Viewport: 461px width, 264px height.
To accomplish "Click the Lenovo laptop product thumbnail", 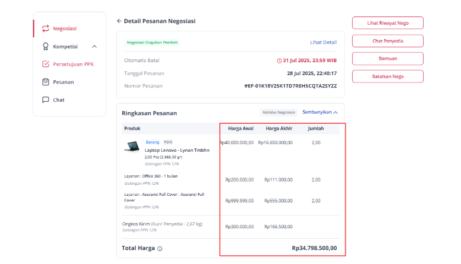I will [x=132, y=146].
